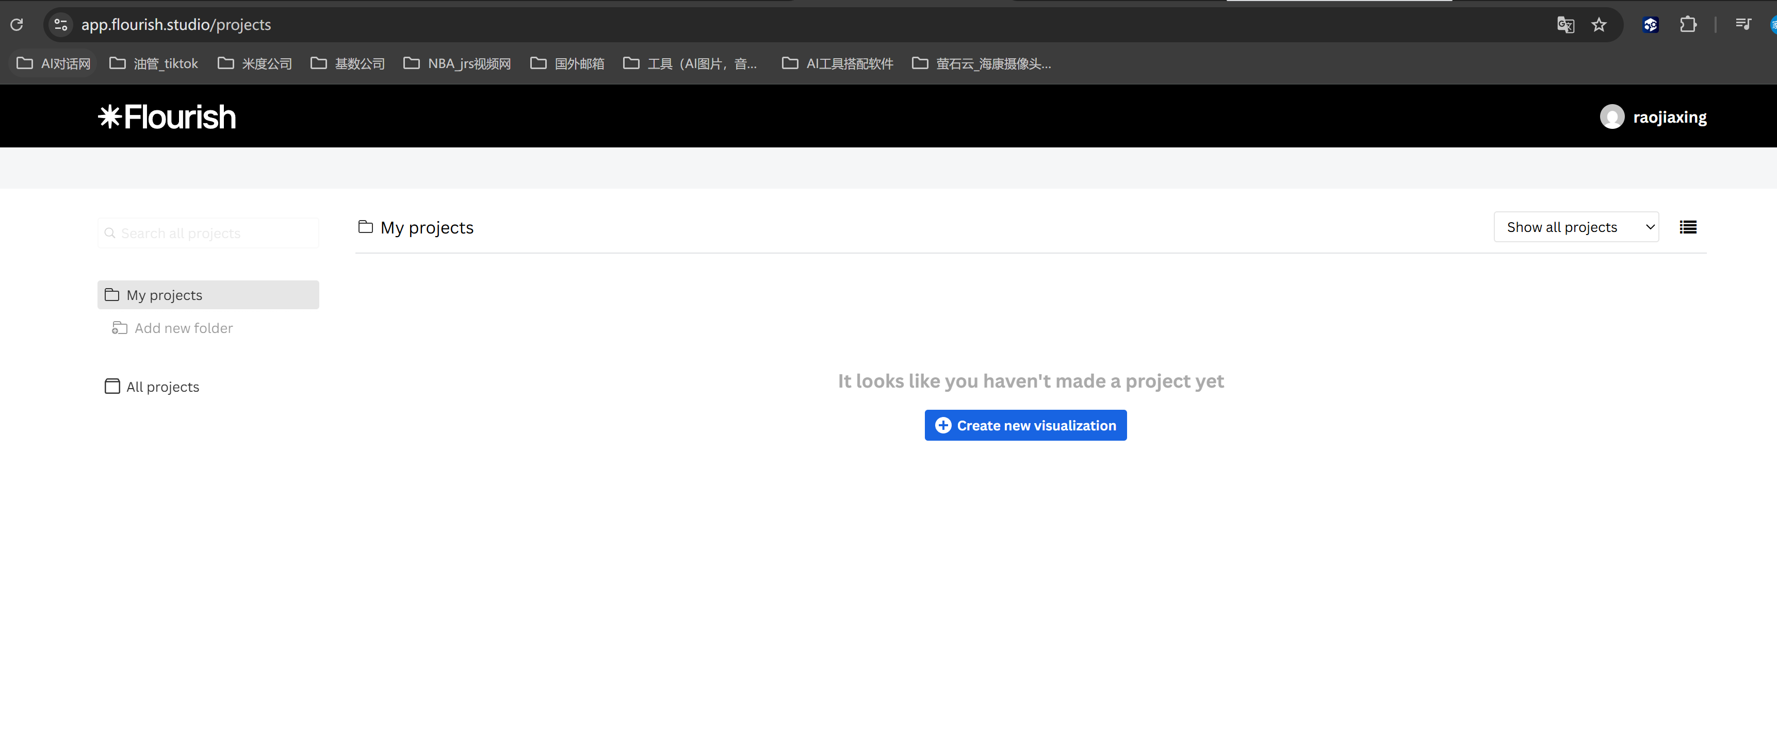Open the 油管_tiktok bookmark folder
1777x752 pixels.
(154, 63)
